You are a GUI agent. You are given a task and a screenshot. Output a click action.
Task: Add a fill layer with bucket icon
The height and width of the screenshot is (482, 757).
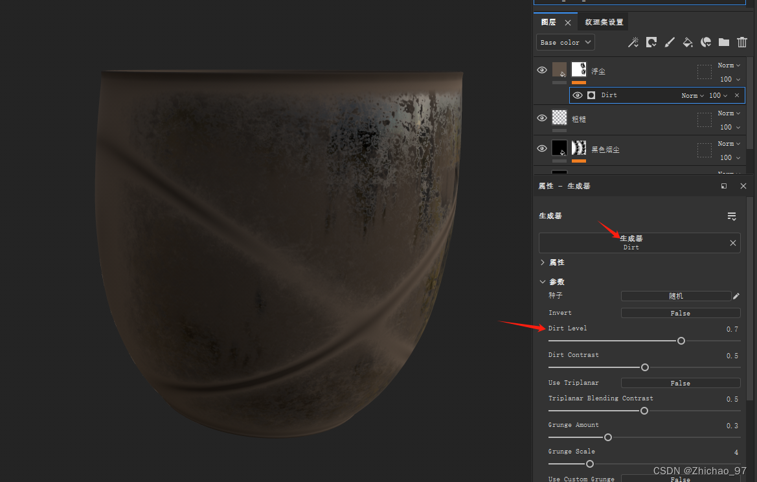coord(688,43)
